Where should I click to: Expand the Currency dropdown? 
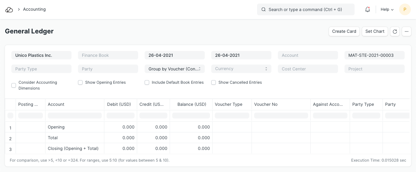click(x=241, y=69)
